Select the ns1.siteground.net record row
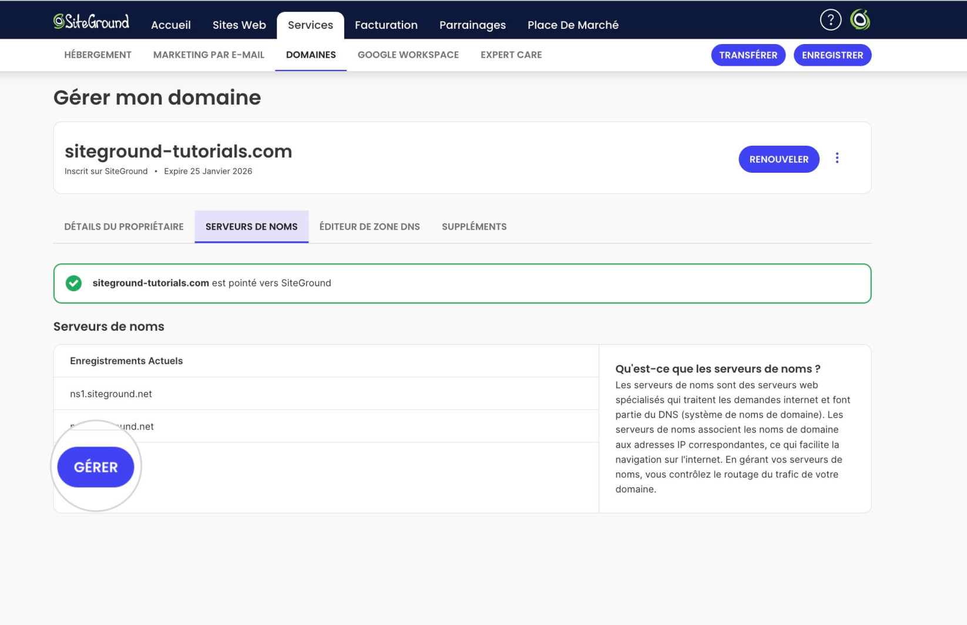 pyautogui.click(x=326, y=394)
